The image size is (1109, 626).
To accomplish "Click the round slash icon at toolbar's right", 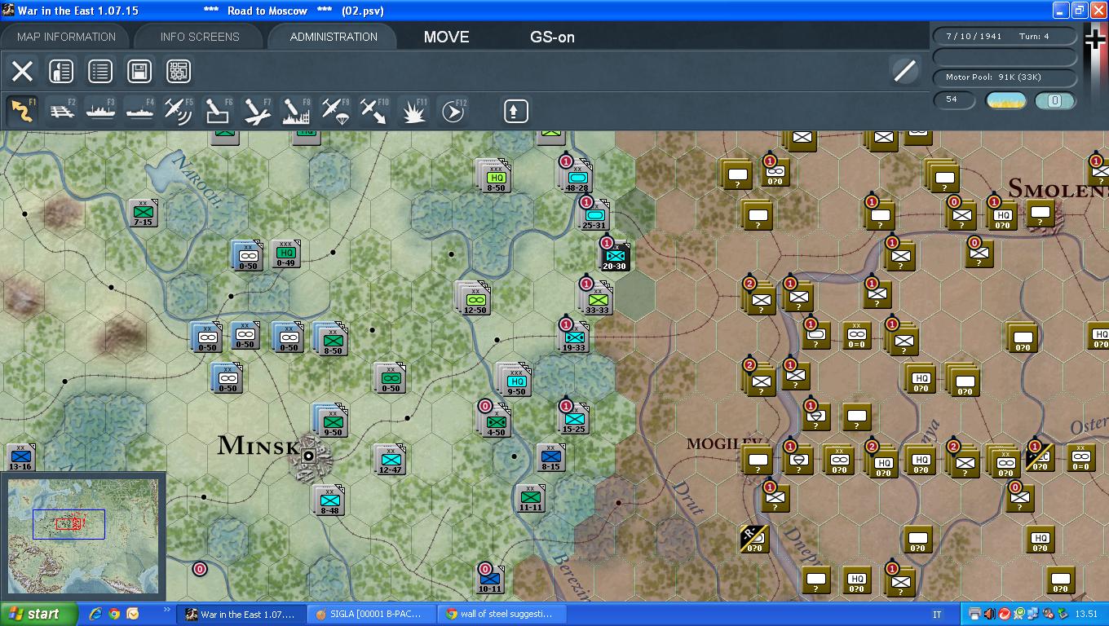I will point(905,71).
